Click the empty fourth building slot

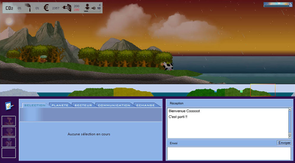[x=9, y=153]
